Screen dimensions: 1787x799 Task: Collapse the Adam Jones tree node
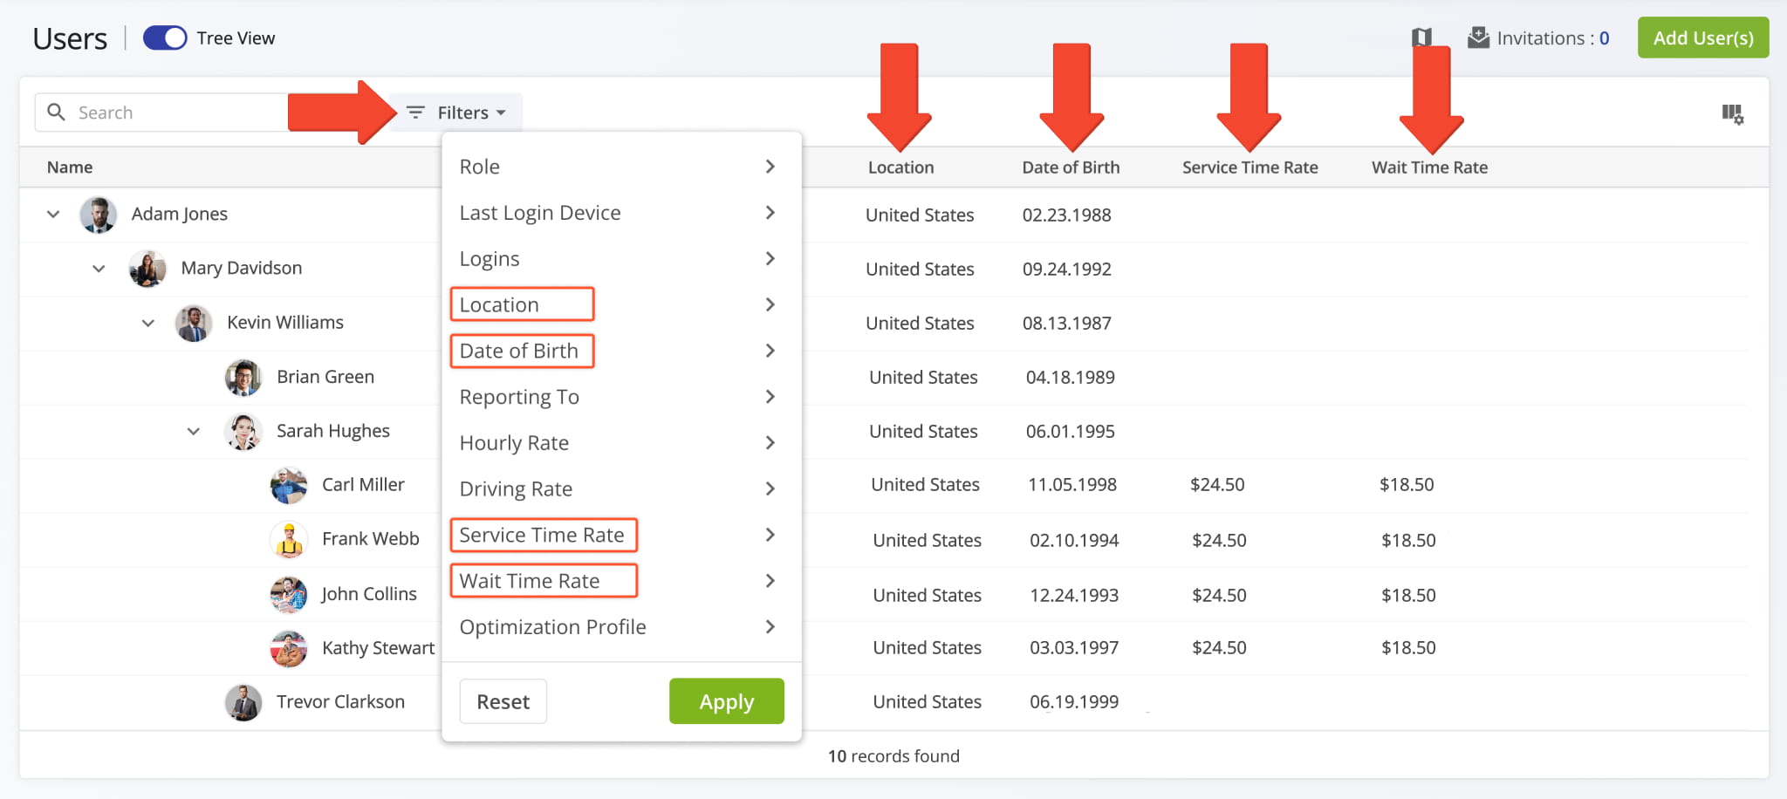click(52, 214)
